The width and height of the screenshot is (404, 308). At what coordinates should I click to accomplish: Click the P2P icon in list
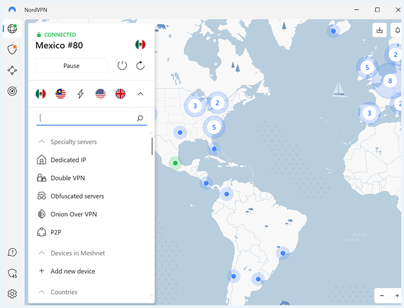[41, 232]
